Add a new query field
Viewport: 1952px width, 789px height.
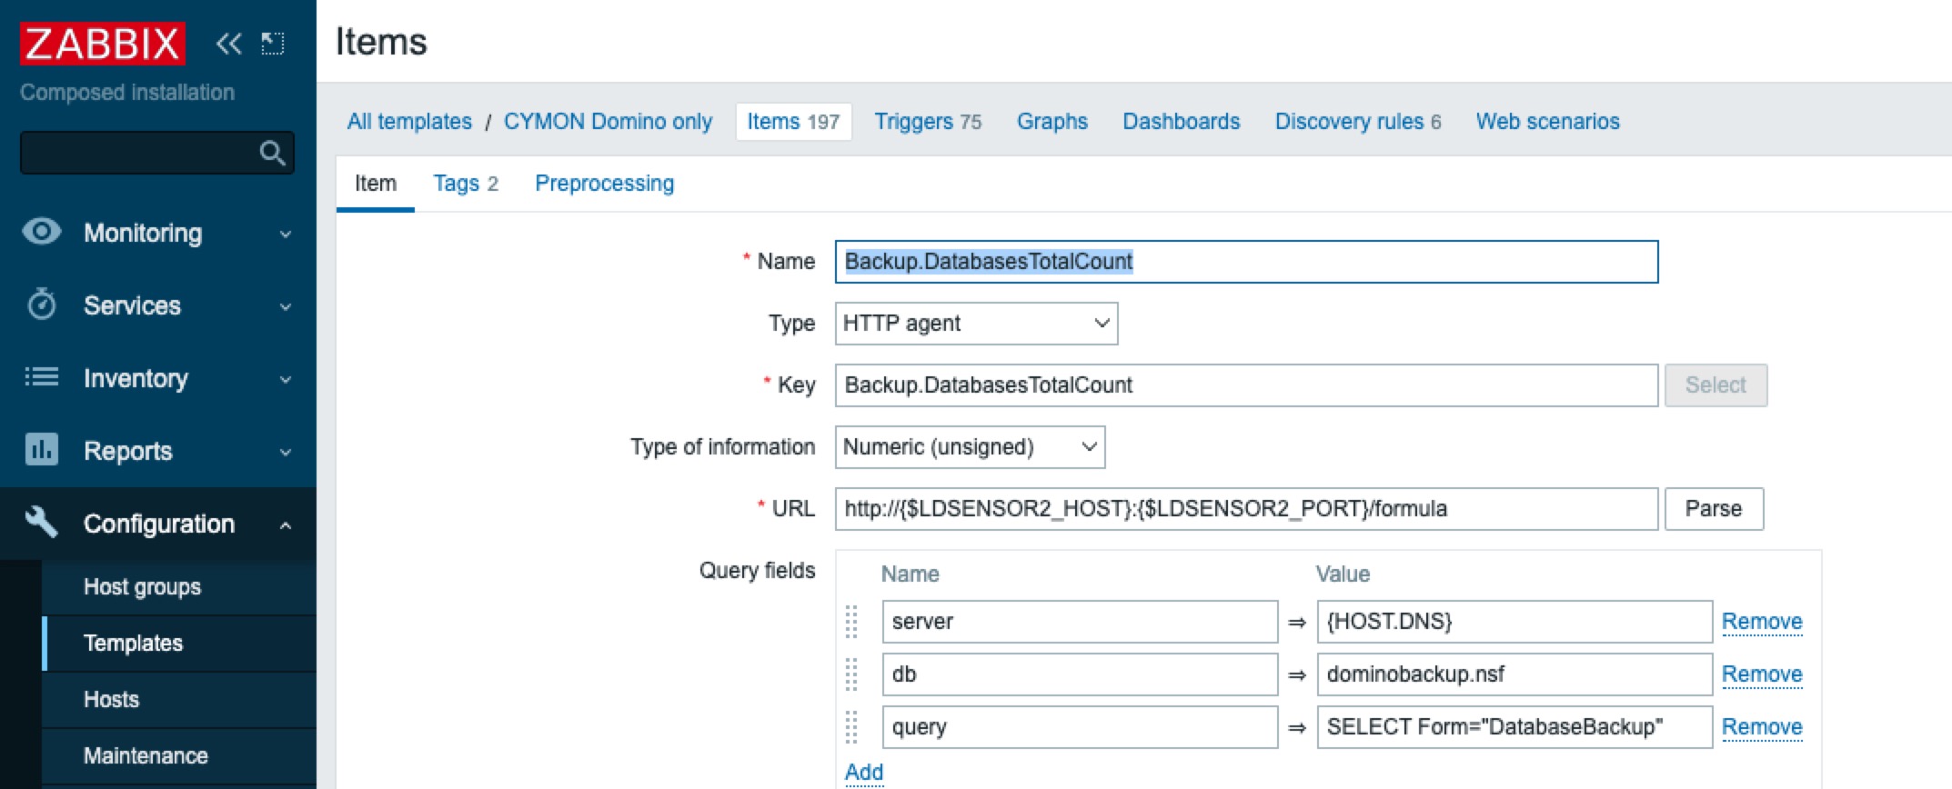(864, 773)
